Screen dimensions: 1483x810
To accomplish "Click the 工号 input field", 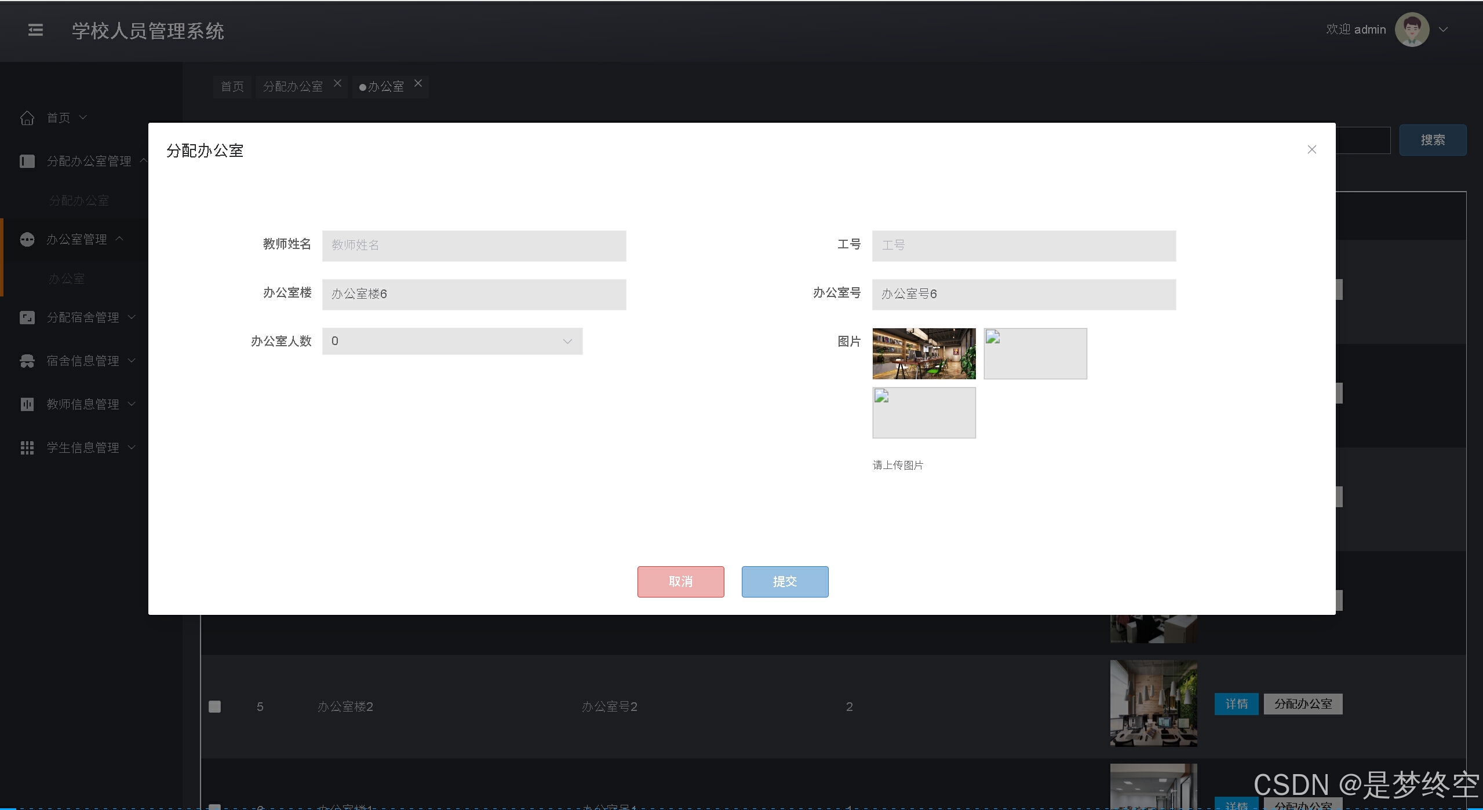I will (x=1023, y=245).
